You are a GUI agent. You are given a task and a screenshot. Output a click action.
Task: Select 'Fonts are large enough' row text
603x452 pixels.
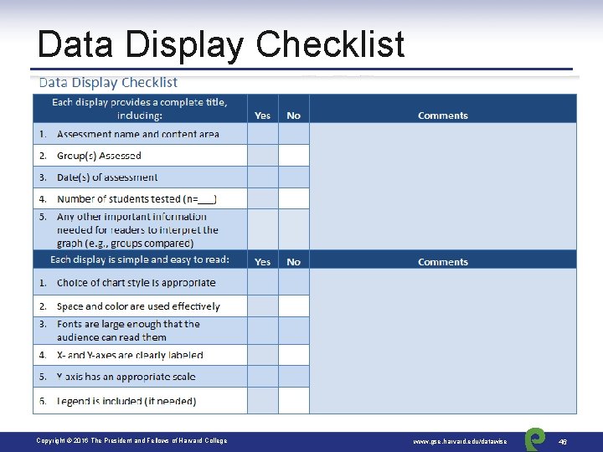pyautogui.click(x=128, y=331)
